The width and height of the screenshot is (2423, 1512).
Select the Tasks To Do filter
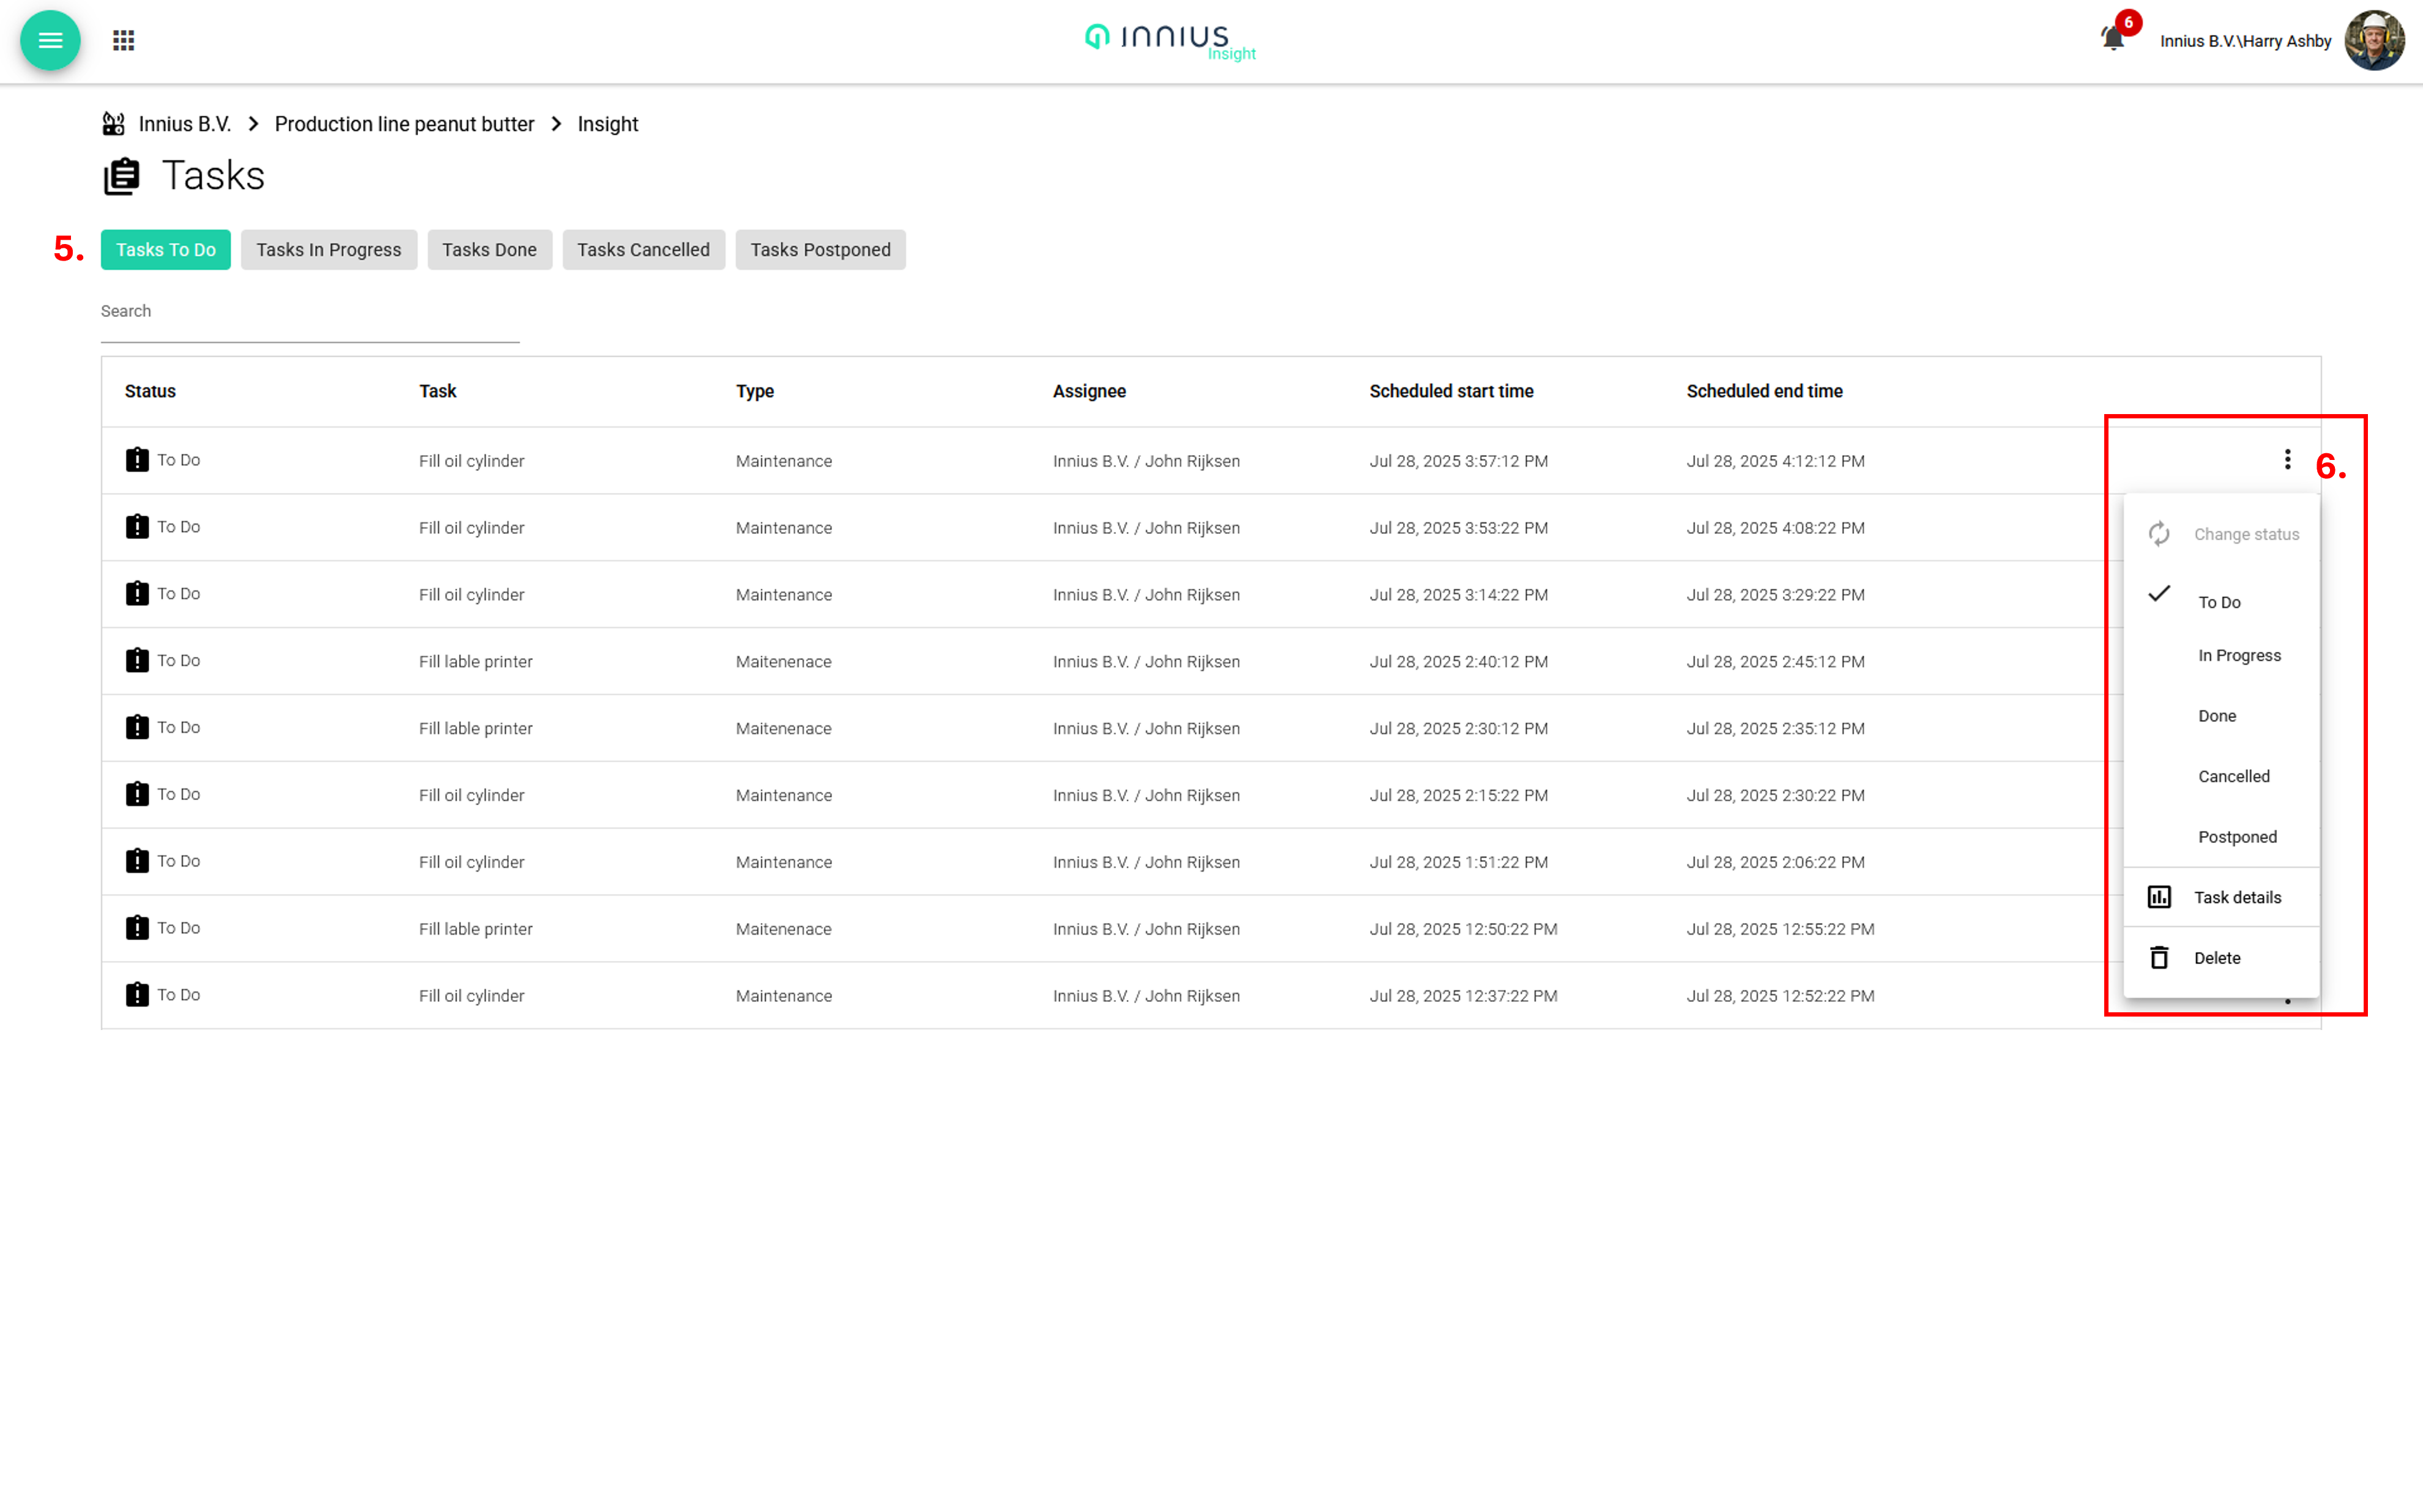pyautogui.click(x=166, y=250)
